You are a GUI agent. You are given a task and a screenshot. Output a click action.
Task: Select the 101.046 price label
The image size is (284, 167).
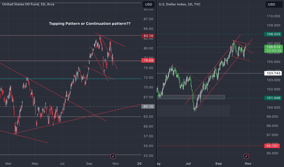tap(273, 98)
